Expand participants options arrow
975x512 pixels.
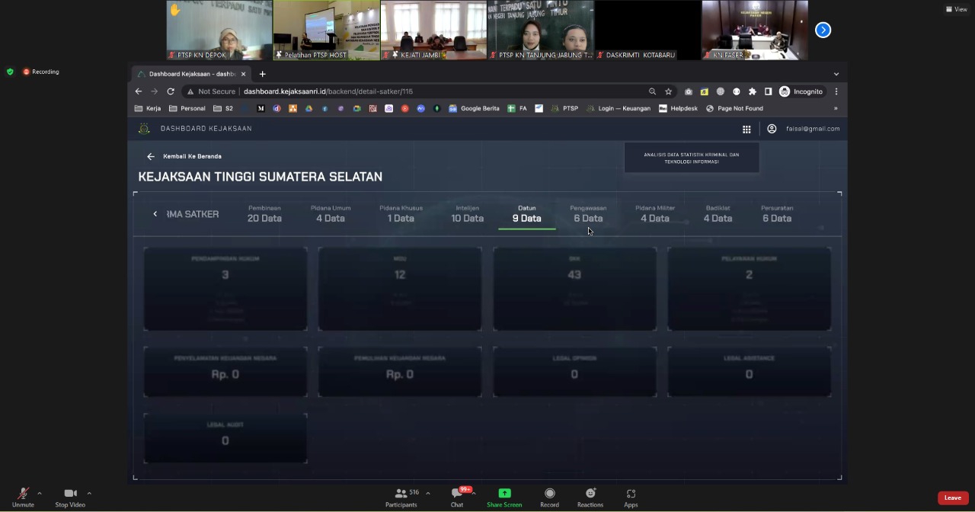[428, 493]
